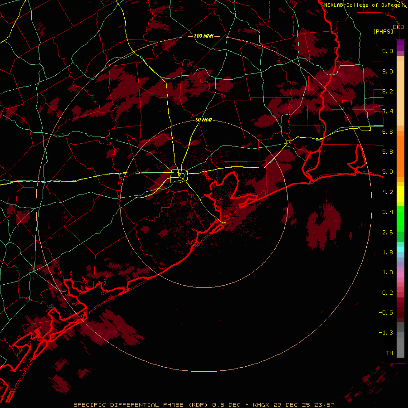Click the 100 NMI range ring label
The height and width of the screenshot is (408, 408).
[204, 36]
